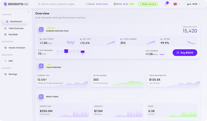Viewport: 207px width, 121px height.
Task: Open the Yield Distributed card
Action: point(173,80)
